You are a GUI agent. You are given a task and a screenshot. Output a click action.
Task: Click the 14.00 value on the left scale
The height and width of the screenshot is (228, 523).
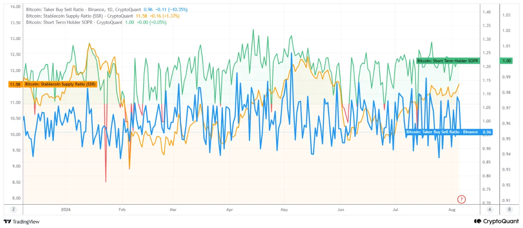pos(15,7)
